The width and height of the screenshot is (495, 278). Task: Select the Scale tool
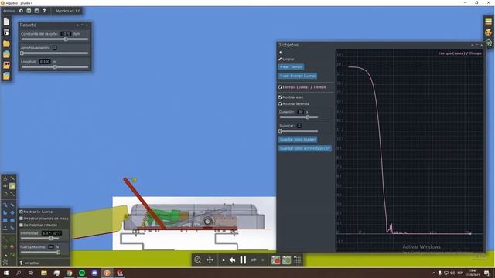click(12, 194)
